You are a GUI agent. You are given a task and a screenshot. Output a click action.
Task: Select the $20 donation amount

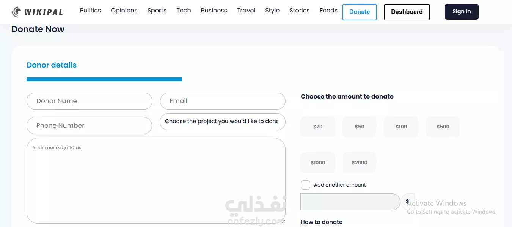pos(318,127)
